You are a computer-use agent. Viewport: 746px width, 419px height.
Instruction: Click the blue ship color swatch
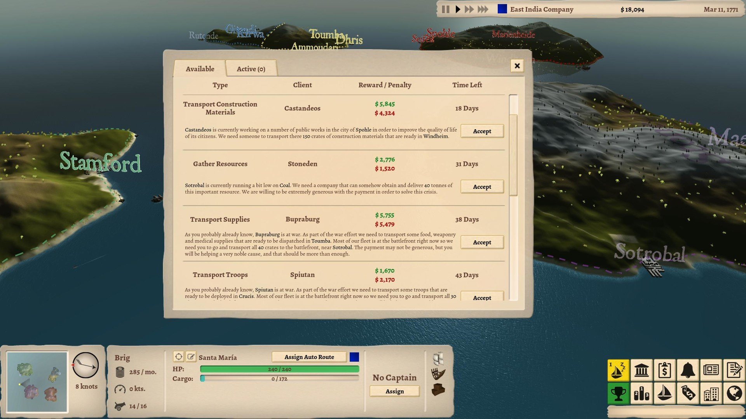click(354, 357)
